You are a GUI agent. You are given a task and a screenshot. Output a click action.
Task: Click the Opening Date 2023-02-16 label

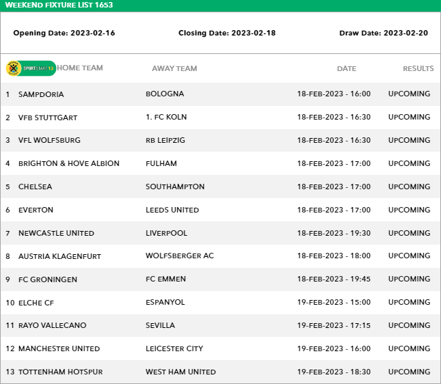pos(64,33)
